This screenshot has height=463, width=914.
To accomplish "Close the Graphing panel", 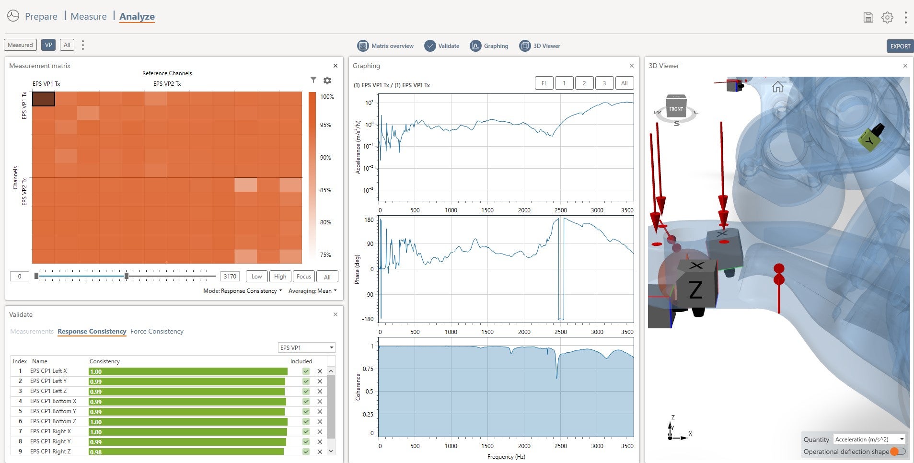I will pyautogui.click(x=631, y=66).
